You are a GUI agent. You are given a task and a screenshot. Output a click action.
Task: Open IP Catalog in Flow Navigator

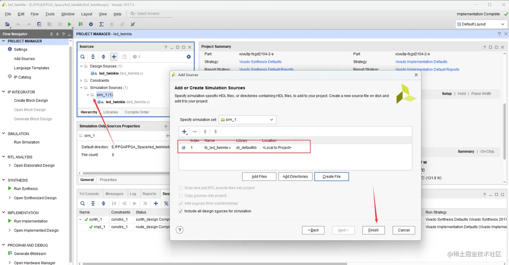tap(22, 77)
